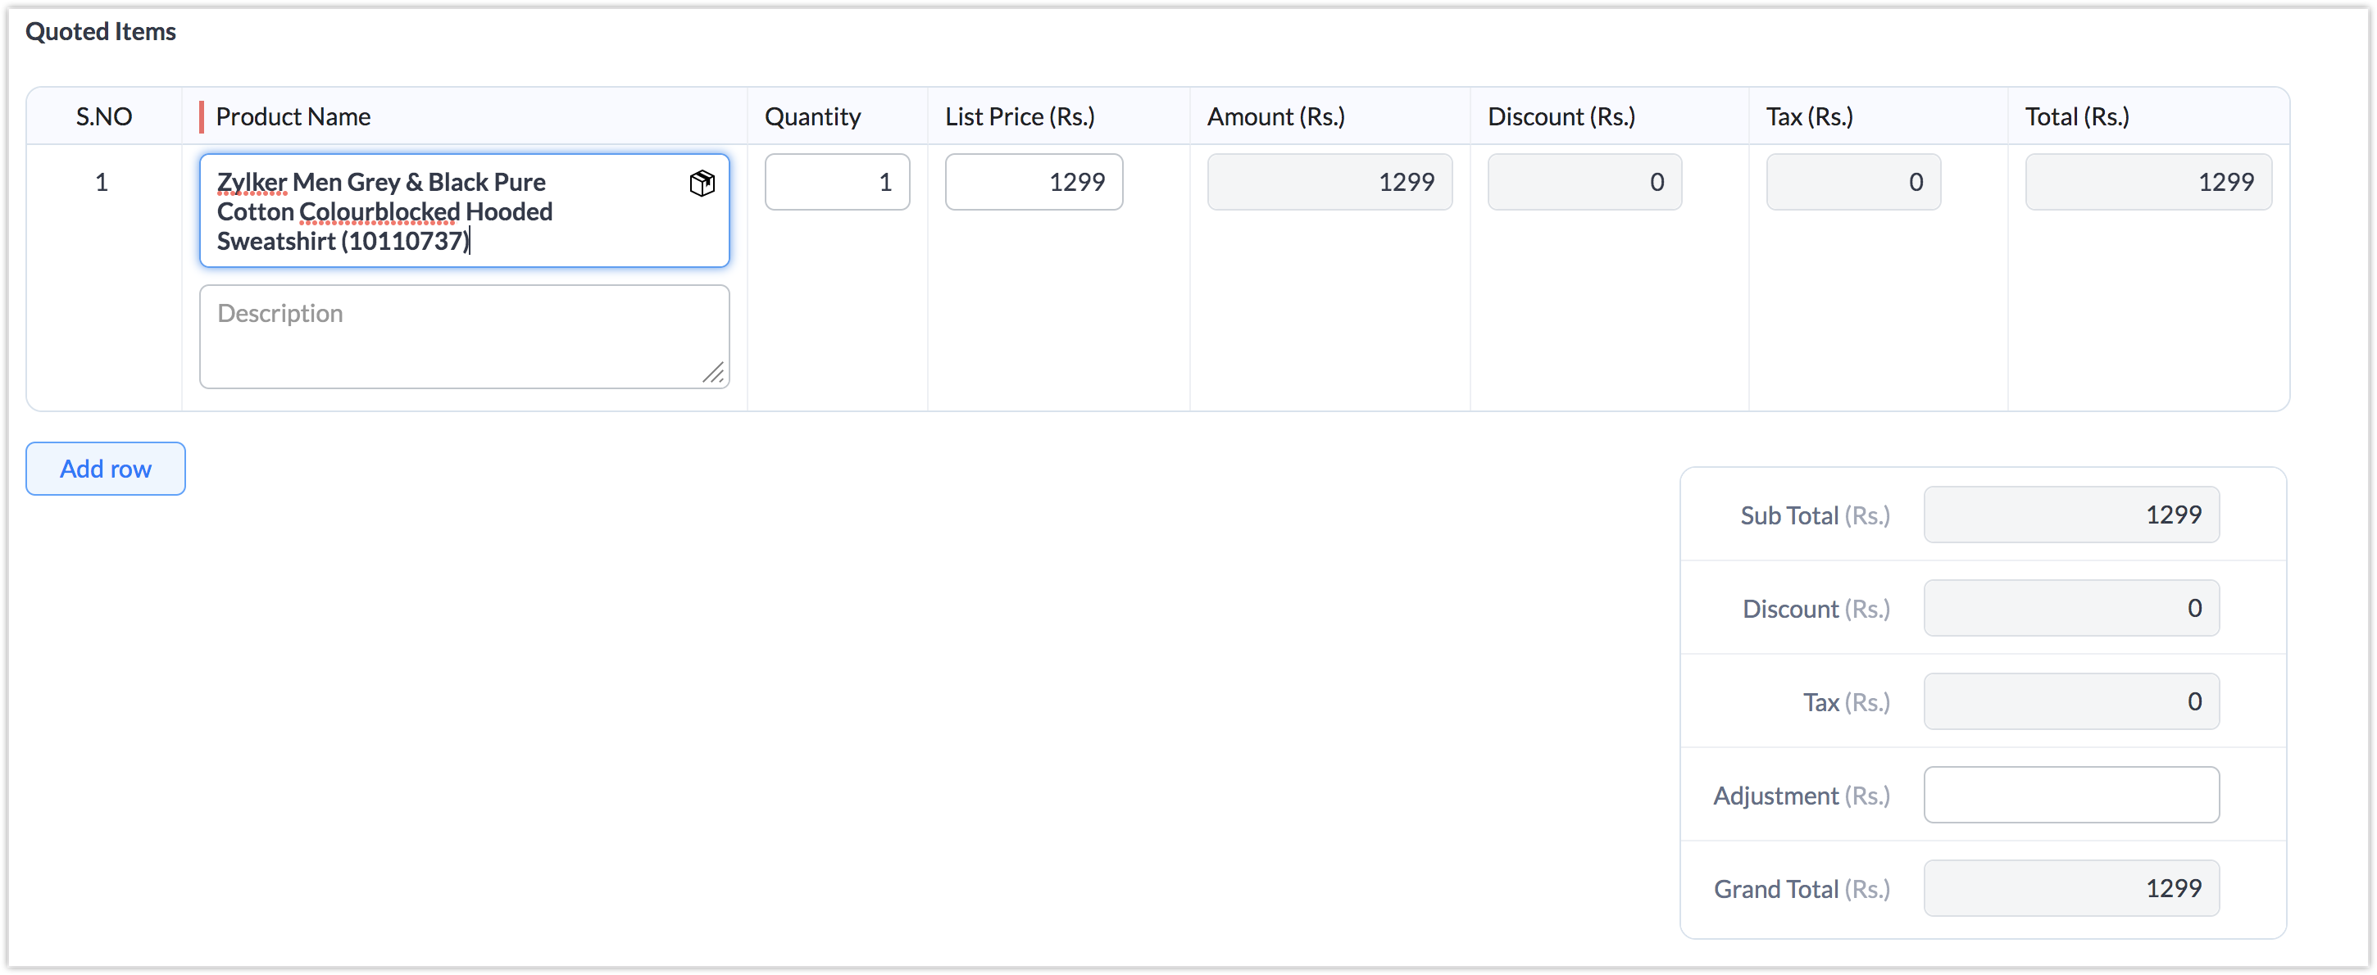Click the Adjustment (Rs.) input field
Screen dimensions: 2377x975
pos(2070,794)
